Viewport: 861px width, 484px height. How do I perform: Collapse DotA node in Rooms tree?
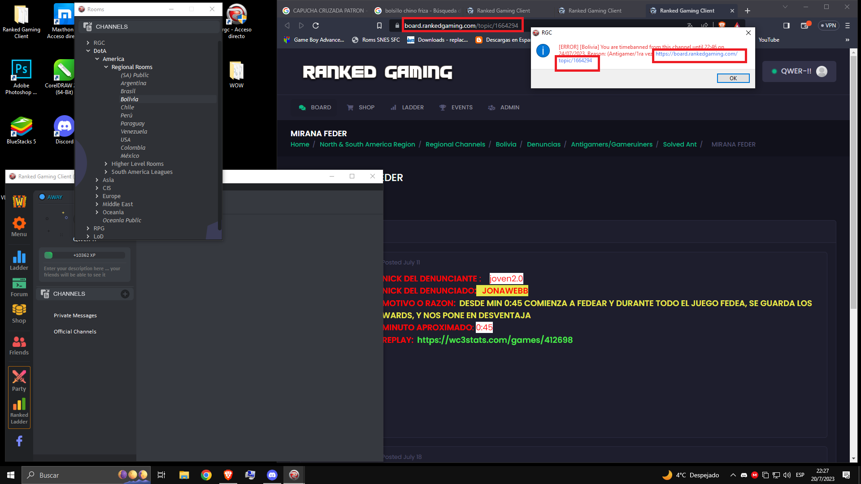click(88, 51)
